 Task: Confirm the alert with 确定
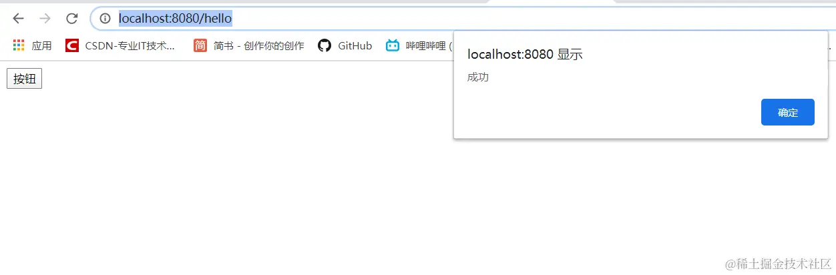[788, 112]
